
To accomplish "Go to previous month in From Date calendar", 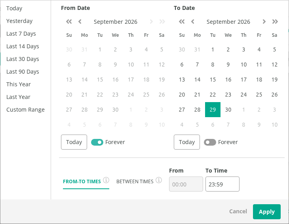I will (80, 22).
